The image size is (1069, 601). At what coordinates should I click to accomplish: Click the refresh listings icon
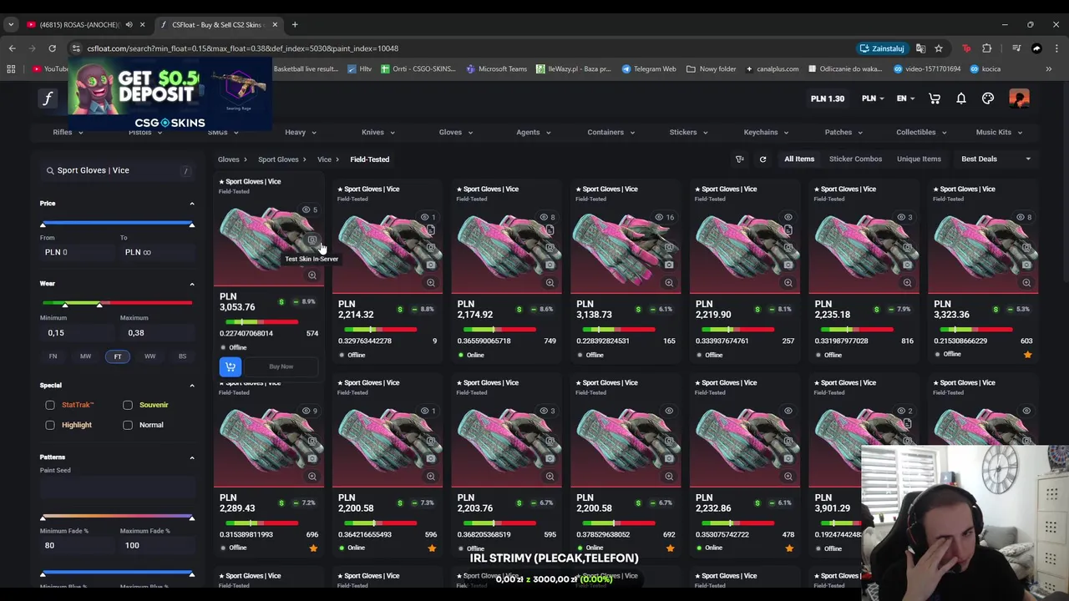[762, 159]
